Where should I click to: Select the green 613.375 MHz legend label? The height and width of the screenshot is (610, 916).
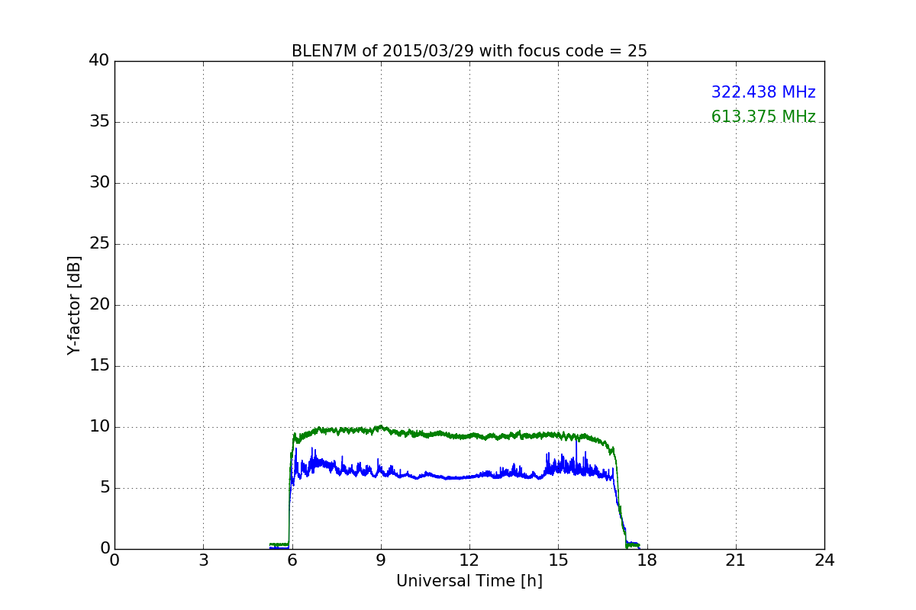pyautogui.click(x=763, y=117)
